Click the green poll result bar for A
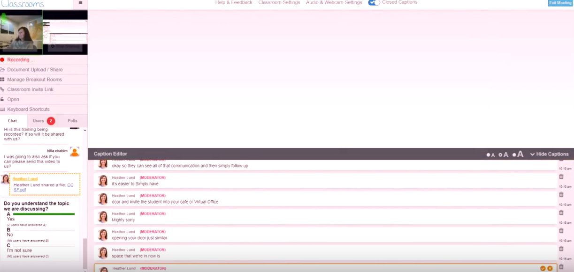Image resolution: width=574 pixels, height=272 pixels. (44, 214)
